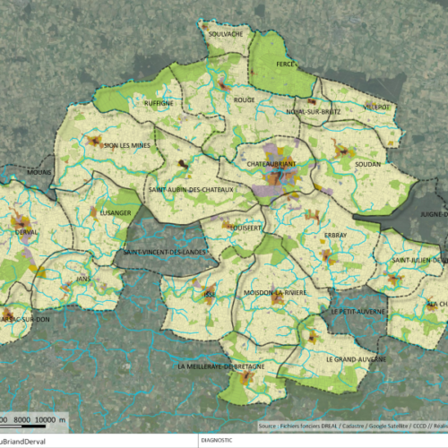Click the DERVAL label

(x=26, y=232)
